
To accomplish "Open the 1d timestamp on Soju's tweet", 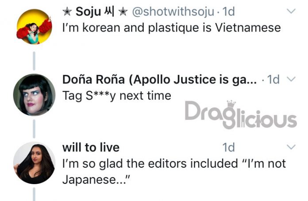I will [228, 12].
